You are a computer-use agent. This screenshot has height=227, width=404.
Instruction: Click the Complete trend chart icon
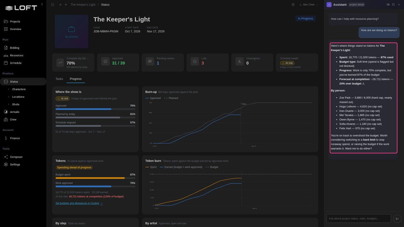pyautogui.click(x=60, y=62)
